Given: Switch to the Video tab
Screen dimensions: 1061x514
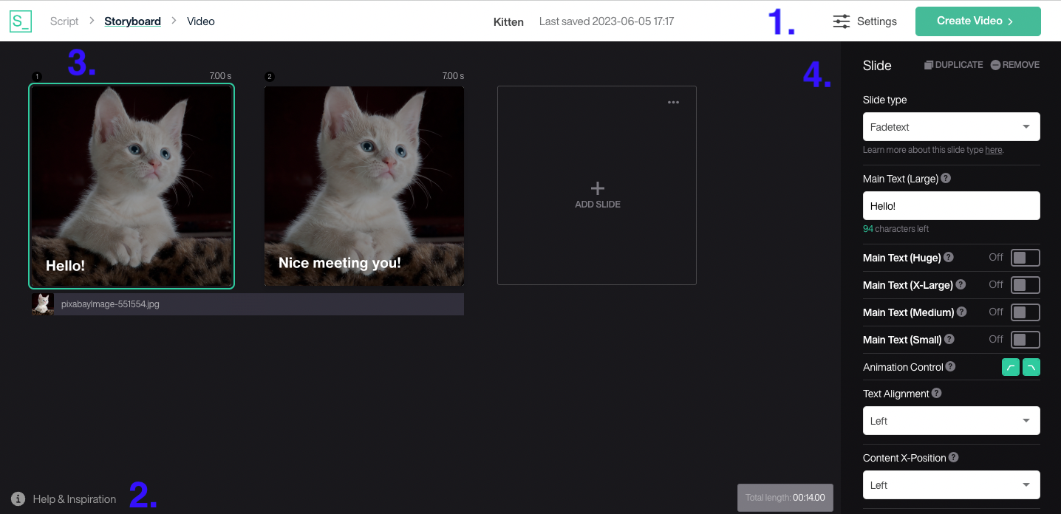Looking at the screenshot, I should 200,21.
